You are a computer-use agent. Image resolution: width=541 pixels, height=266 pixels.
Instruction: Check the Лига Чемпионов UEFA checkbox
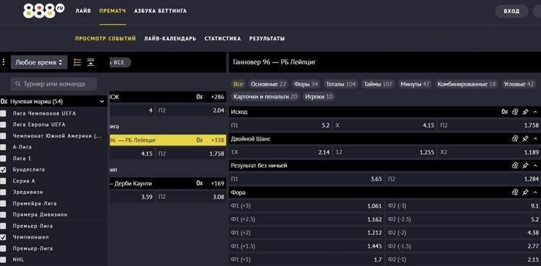[3, 113]
